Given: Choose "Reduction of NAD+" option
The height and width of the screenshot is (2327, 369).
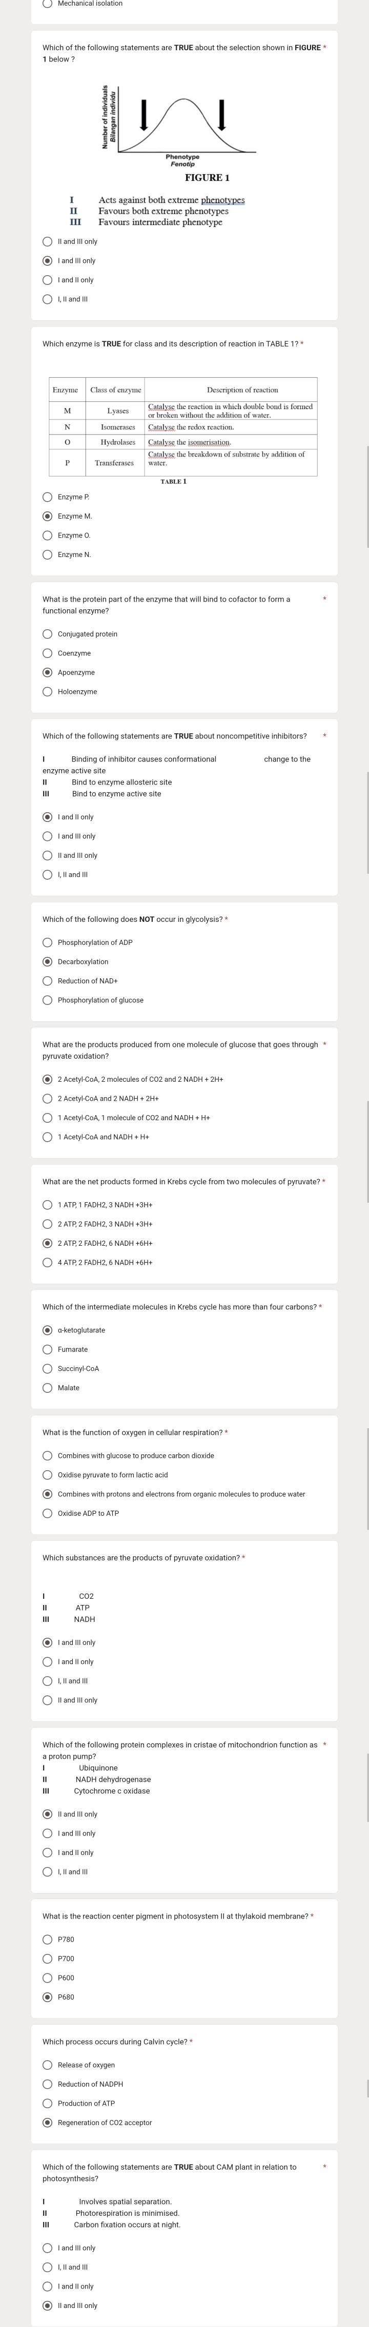Looking at the screenshot, I should tap(48, 980).
